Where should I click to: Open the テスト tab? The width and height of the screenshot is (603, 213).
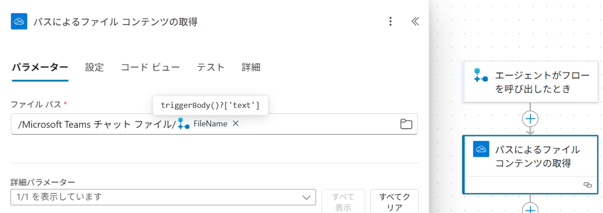(x=211, y=68)
